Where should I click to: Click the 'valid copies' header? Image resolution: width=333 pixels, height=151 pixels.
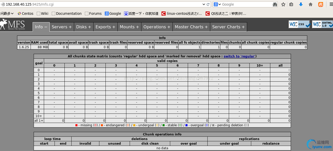click(x=167, y=61)
